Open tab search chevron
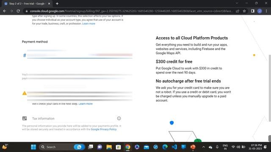271x152 pixels. pyautogui.click(x=237, y=3)
